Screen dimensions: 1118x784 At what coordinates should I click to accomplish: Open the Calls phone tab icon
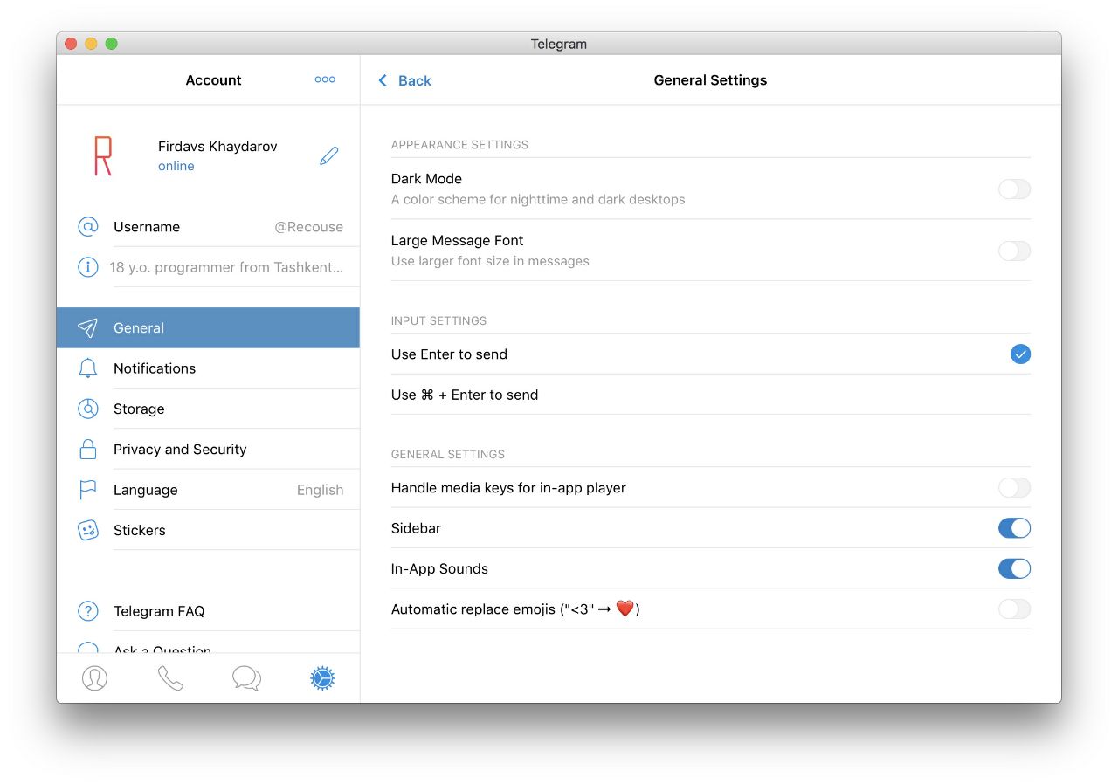tap(170, 678)
